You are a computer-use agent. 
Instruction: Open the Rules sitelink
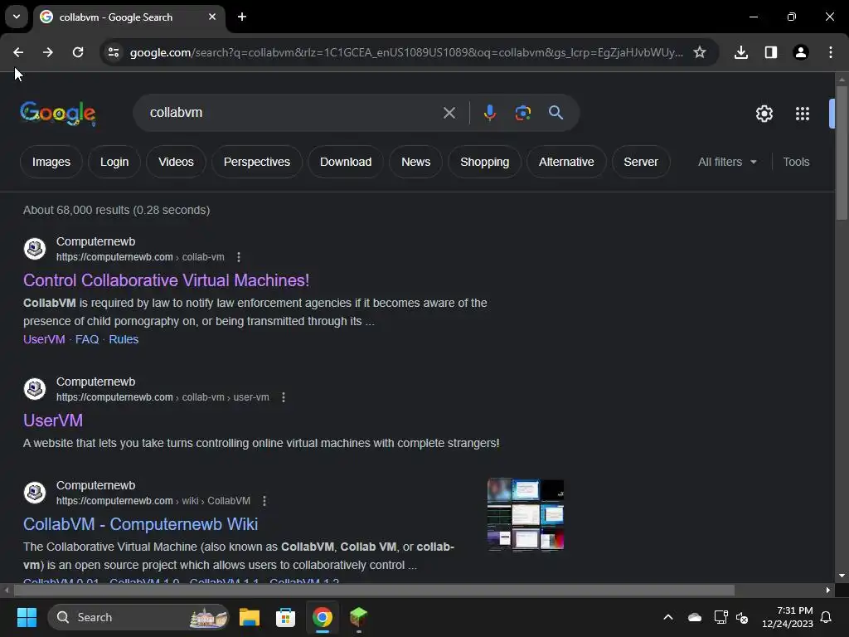[124, 339]
